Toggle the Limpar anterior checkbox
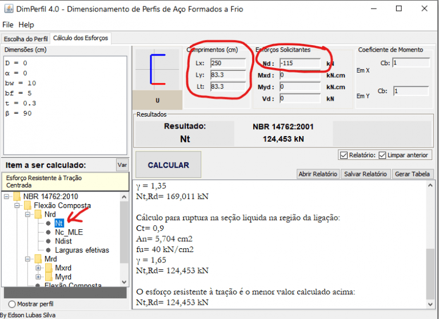 pos(382,155)
